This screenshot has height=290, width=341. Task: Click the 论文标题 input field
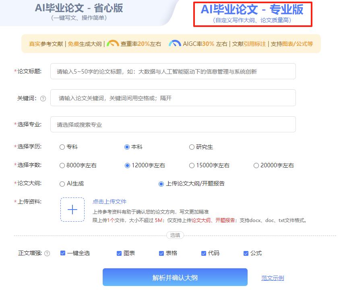click(x=173, y=71)
